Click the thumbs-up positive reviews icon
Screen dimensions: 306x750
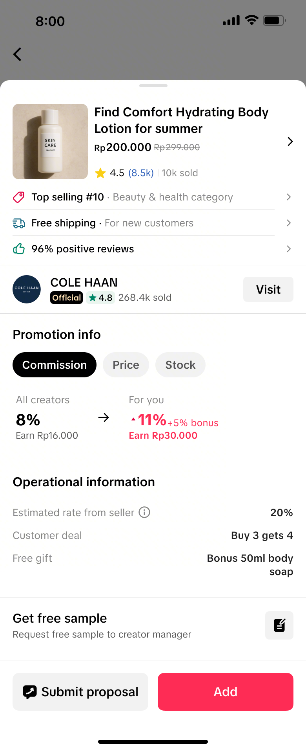click(x=19, y=249)
